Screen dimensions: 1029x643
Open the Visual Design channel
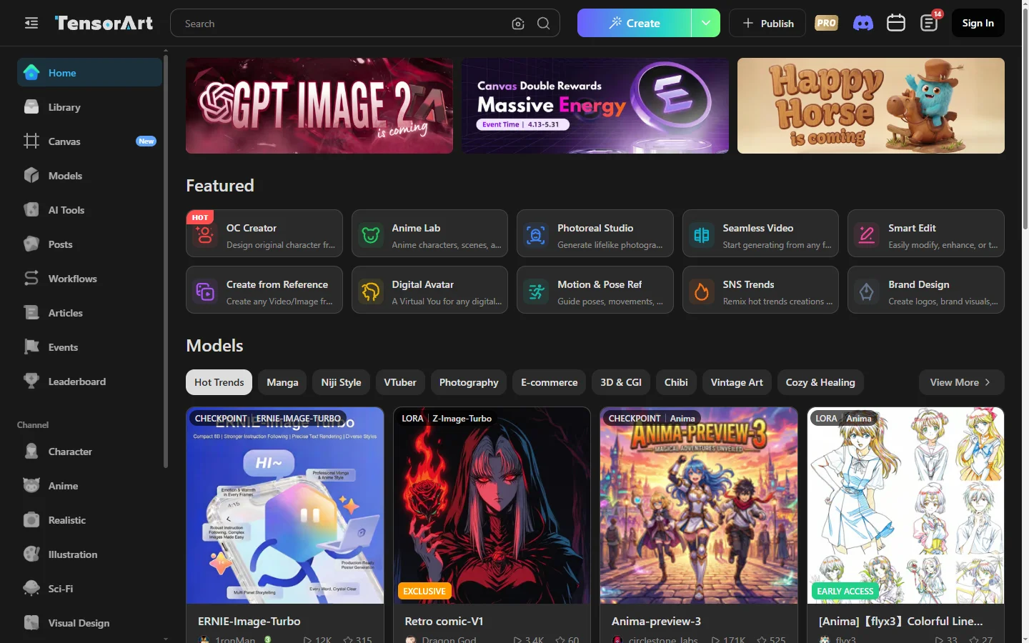[90, 623]
